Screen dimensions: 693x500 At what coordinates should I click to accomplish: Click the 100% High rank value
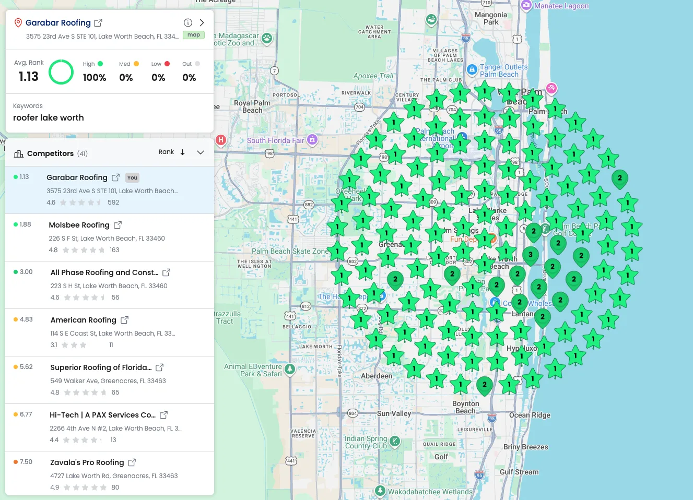click(x=95, y=78)
